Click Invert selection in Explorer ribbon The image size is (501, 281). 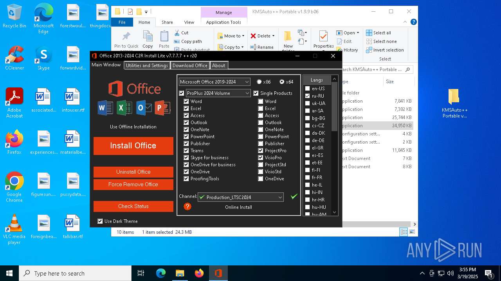tap(385, 50)
